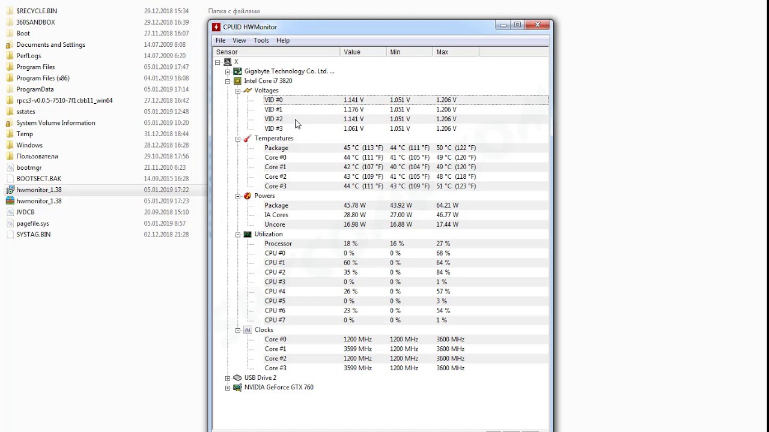The image size is (769, 432).
Task: Click the System Volume Information folder icon
Action: tap(9, 122)
